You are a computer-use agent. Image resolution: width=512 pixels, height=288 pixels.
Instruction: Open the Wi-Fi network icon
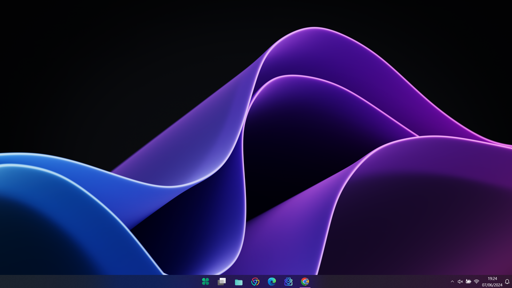coord(477,281)
